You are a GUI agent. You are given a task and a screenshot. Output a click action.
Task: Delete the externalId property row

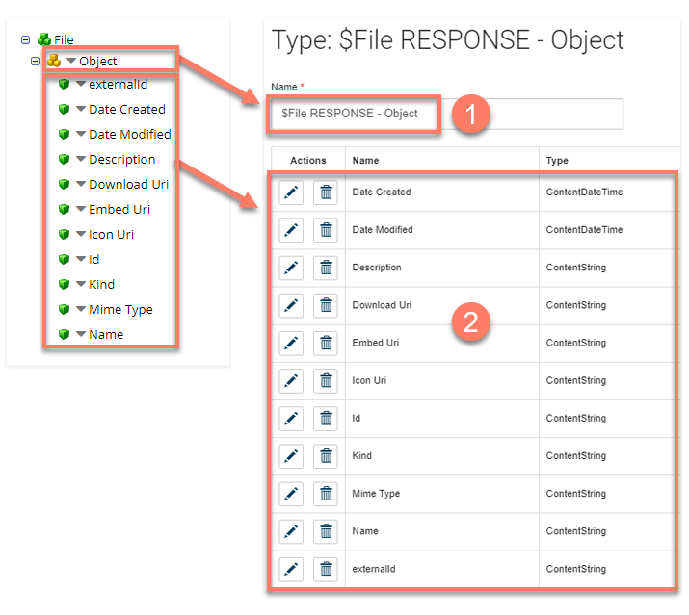tap(326, 570)
